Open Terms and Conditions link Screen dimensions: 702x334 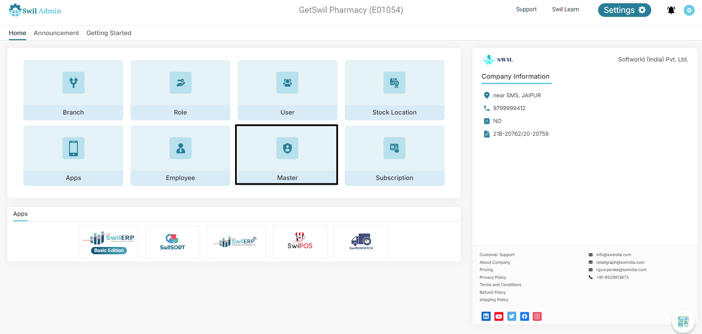click(x=501, y=285)
